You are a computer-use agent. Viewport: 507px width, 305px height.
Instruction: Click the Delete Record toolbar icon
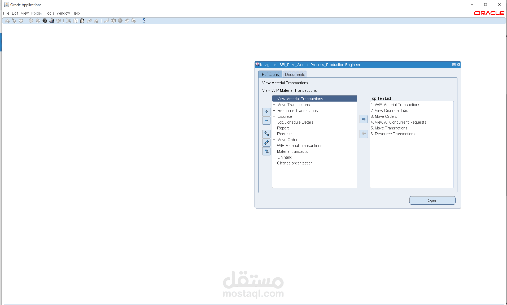click(x=96, y=21)
